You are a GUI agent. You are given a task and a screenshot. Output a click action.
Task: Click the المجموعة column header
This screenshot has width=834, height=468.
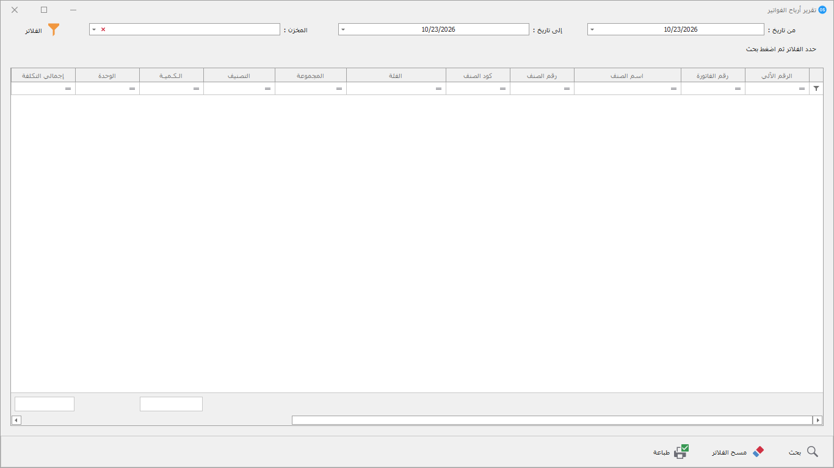(311, 76)
